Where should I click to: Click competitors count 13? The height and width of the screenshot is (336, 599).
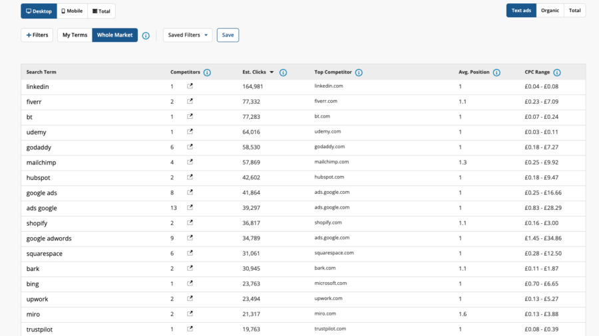(174, 208)
